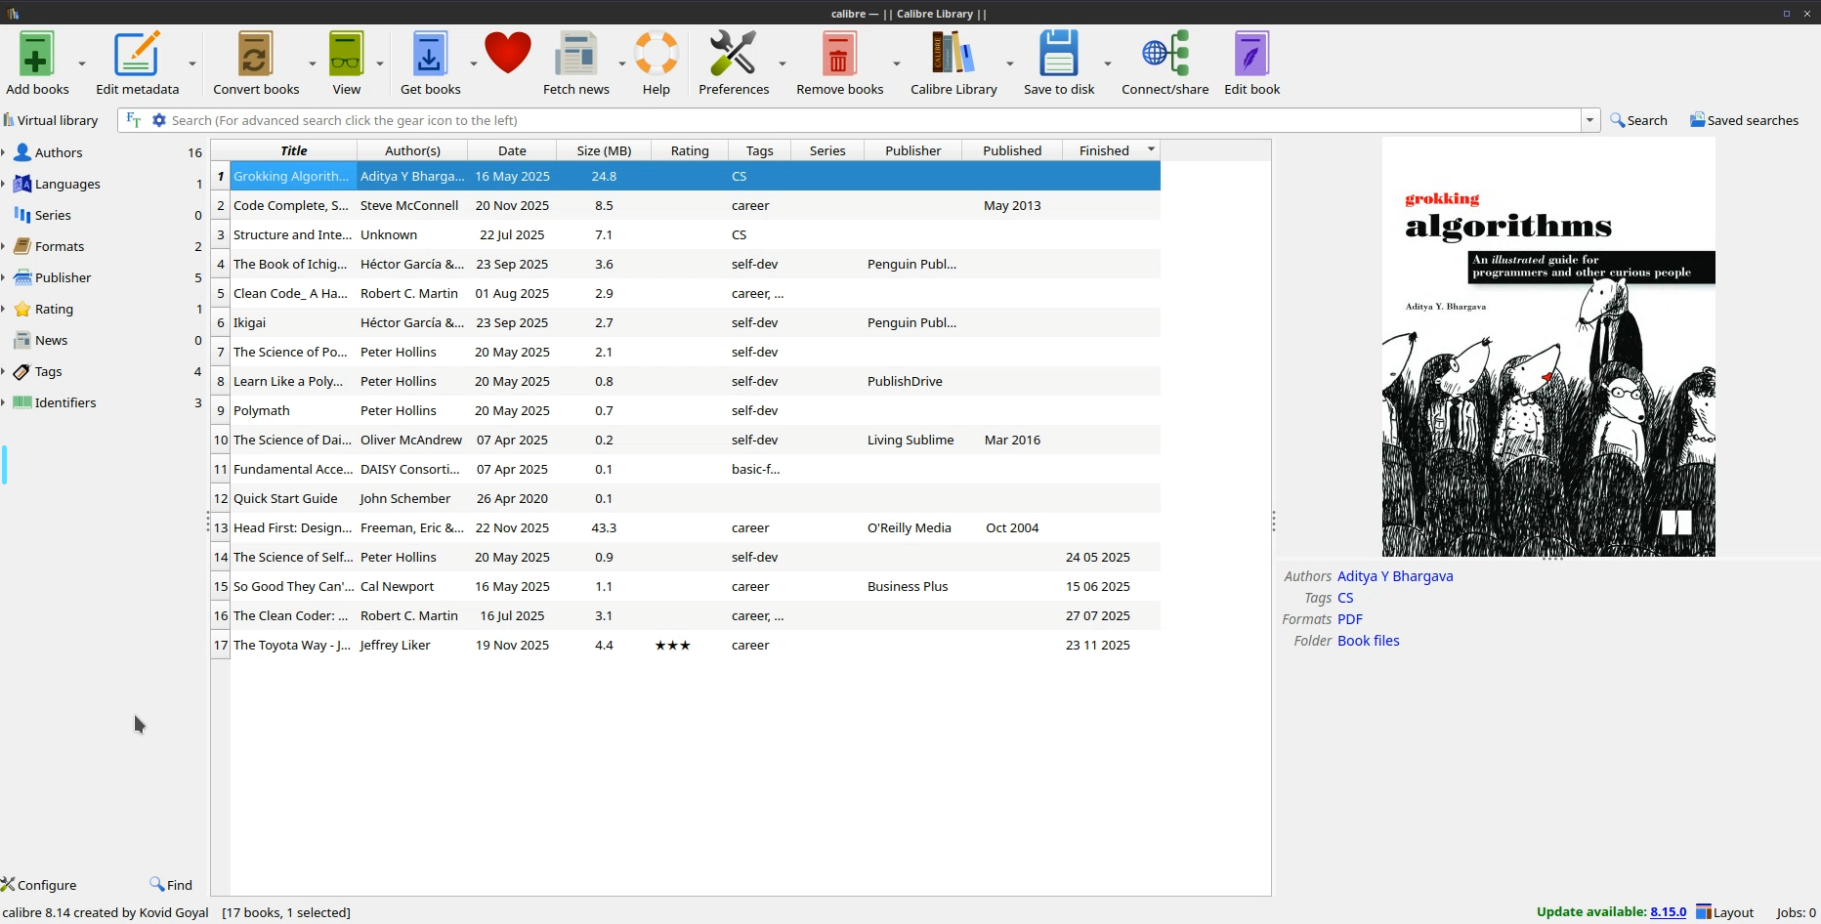Screen dimensions: 1821x924
Task: Sort by the Author(s) column header
Action: coord(412,150)
